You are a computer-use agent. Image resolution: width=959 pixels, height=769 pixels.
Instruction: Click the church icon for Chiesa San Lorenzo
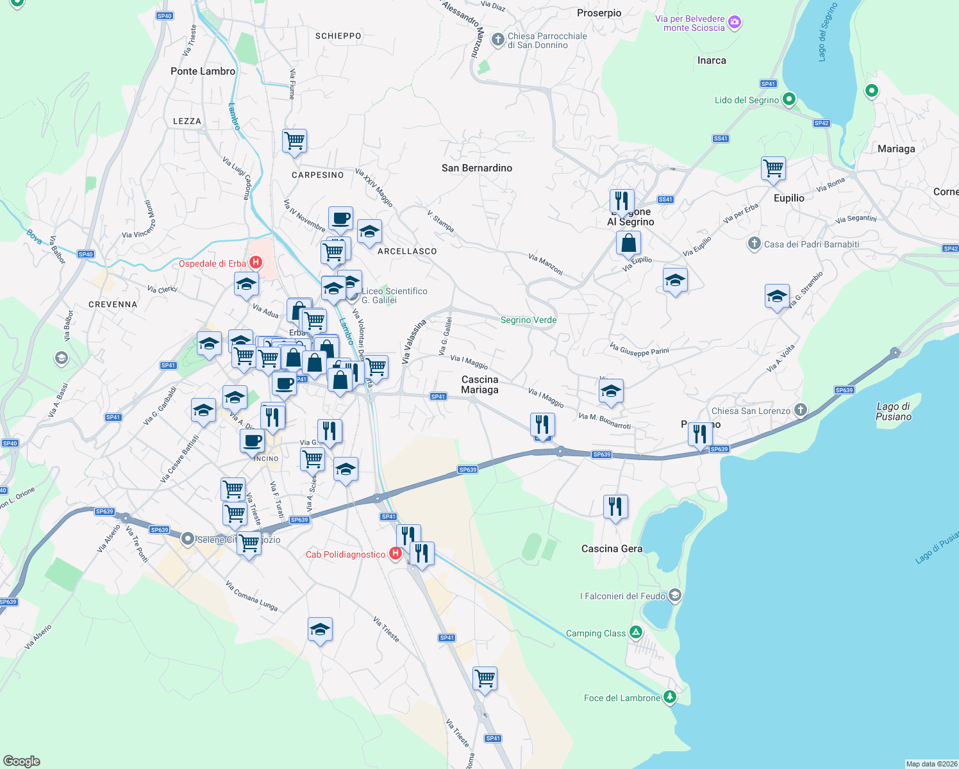pyautogui.click(x=800, y=411)
